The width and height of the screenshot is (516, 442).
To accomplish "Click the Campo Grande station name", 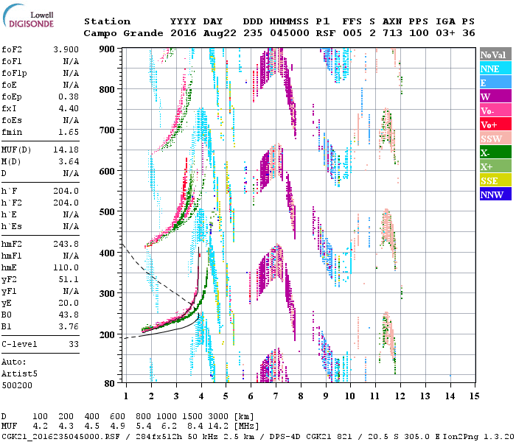I will point(123,33).
